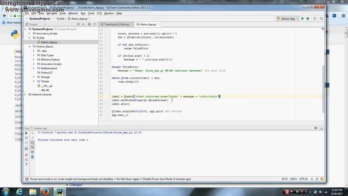This screenshot has height=196, width=348.
Task: Click the lock icon in status bar
Action: click(312, 179)
